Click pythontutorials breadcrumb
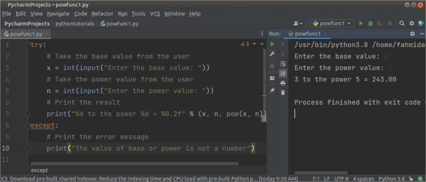 (75, 24)
